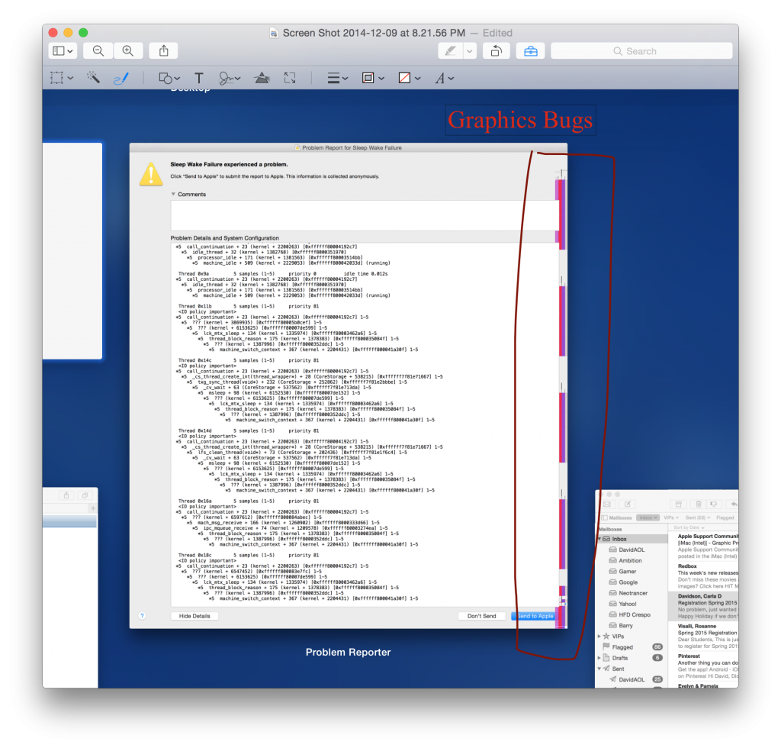Click the Don't Send button
Viewport: 781px width, 748px height.
coord(482,616)
